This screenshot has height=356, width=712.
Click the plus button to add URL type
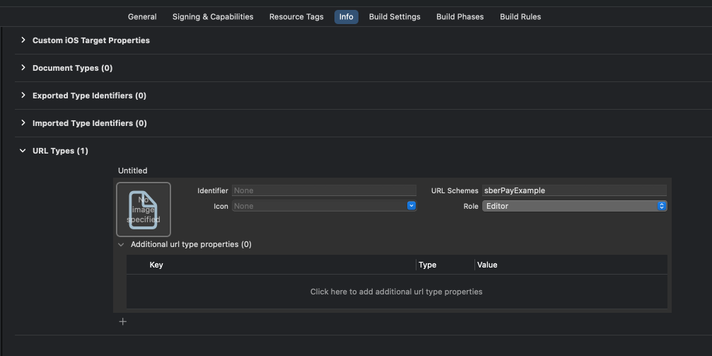click(x=122, y=322)
